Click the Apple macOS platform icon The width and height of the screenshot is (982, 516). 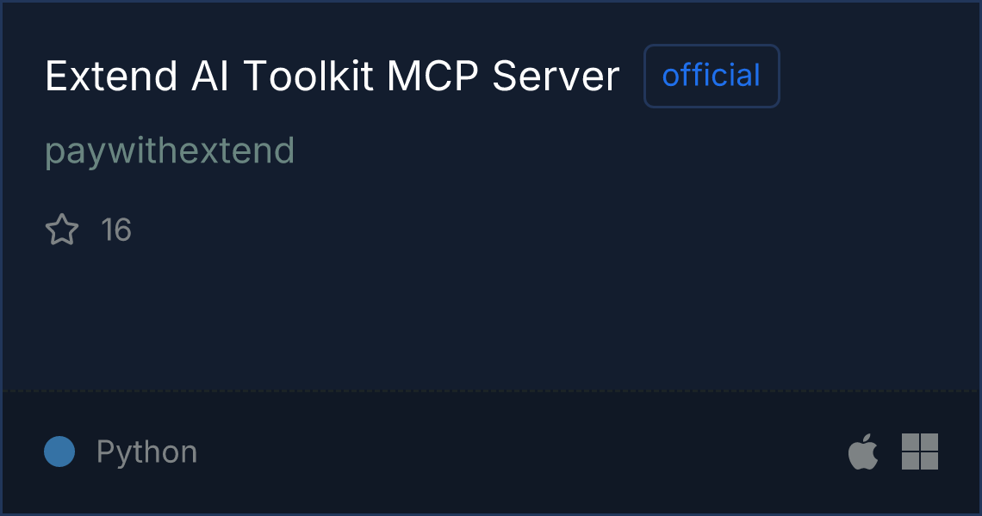pyautogui.click(x=863, y=451)
